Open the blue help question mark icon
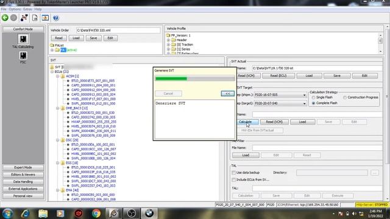The image size is (390, 219). pos(56,18)
